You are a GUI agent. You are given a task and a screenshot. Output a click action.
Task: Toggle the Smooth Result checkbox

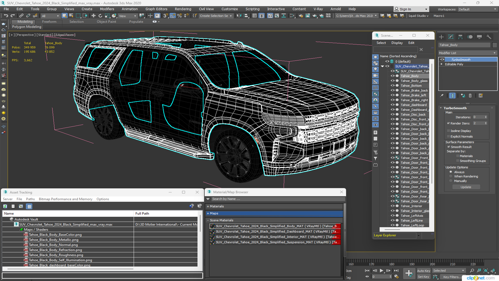[x=449, y=147]
